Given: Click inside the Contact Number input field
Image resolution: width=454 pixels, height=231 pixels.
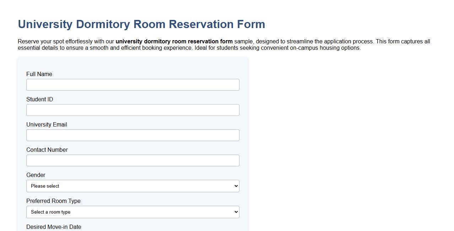Looking at the screenshot, I should (133, 160).
